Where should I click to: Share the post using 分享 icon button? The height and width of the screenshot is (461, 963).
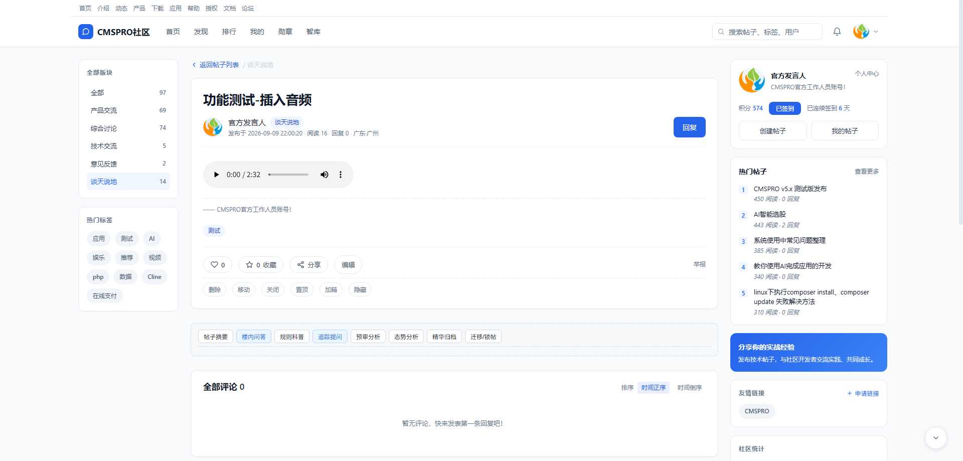pyautogui.click(x=308, y=265)
